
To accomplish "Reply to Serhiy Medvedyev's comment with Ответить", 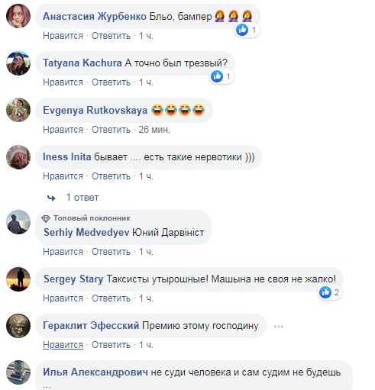I will tap(111, 252).
